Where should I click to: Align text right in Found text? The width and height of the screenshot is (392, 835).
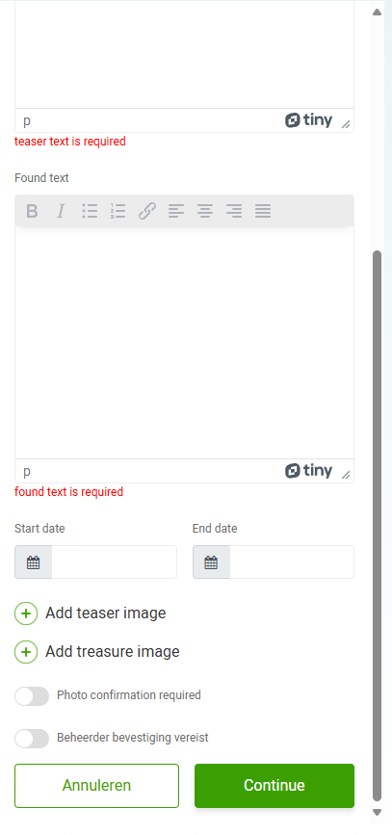tap(233, 211)
